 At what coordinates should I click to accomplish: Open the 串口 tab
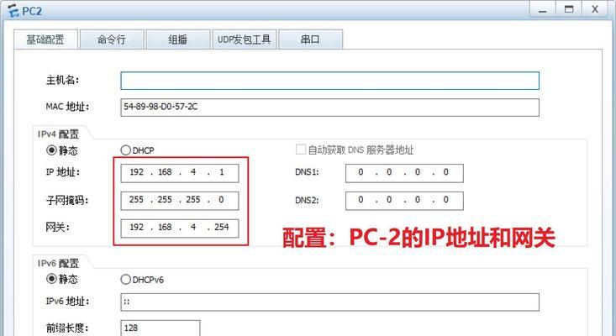[310, 39]
